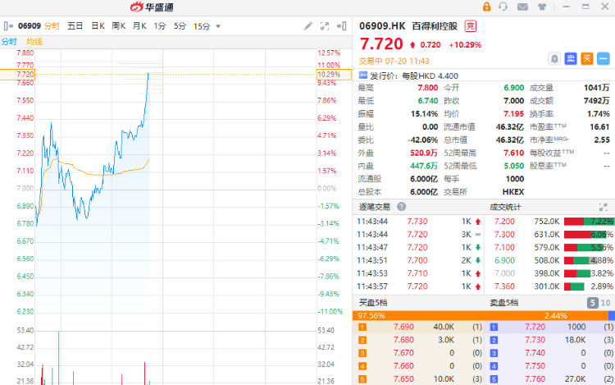Click the 6.900 price in 成交统计
The width and height of the screenshot is (615, 385).
504,260
